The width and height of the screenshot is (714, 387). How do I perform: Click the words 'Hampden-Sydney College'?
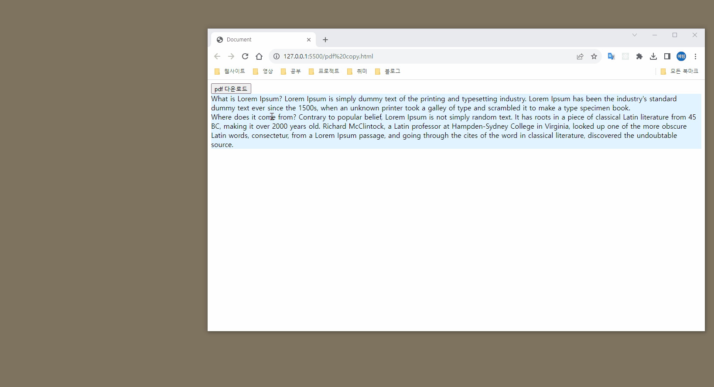tap(493, 127)
